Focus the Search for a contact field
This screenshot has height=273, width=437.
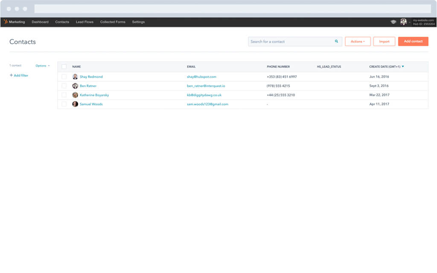pyautogui.click(x=290, y=41)
